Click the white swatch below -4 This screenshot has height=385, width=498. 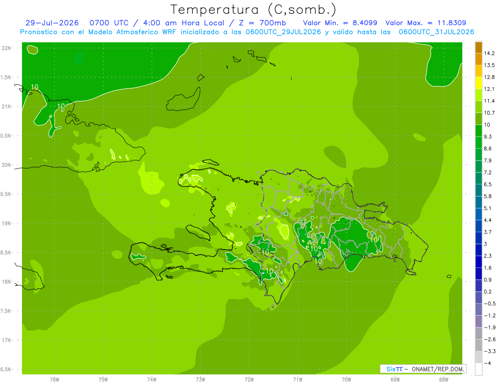pyautogui.click(x=478, y=369)
